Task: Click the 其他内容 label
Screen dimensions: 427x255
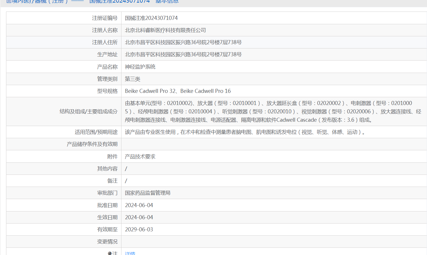Action: pyautogui.click(x=107, y=168)
